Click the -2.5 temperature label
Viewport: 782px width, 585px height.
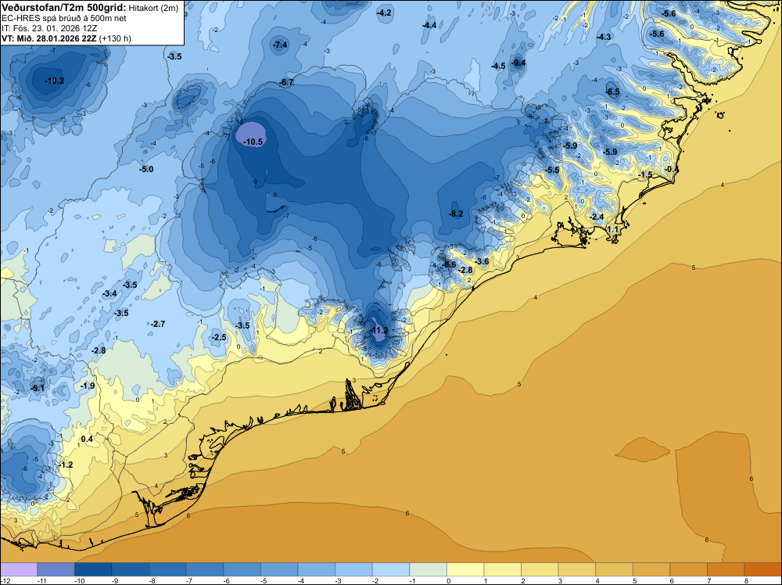click(x=219, y=338)
